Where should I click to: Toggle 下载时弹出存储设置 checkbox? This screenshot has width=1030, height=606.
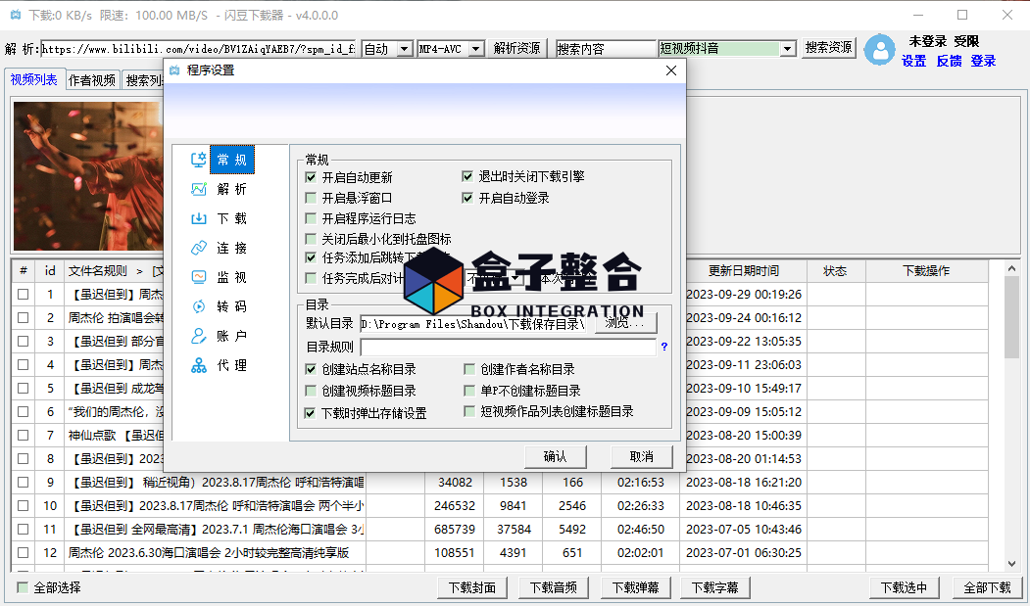point(310,413)
